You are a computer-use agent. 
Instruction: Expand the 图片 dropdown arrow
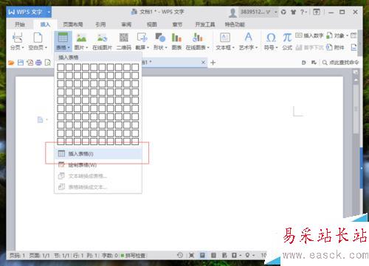coord(86,47)
